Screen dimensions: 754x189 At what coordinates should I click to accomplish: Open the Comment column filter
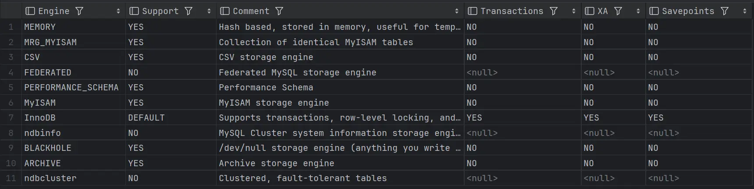coord(279,11)
